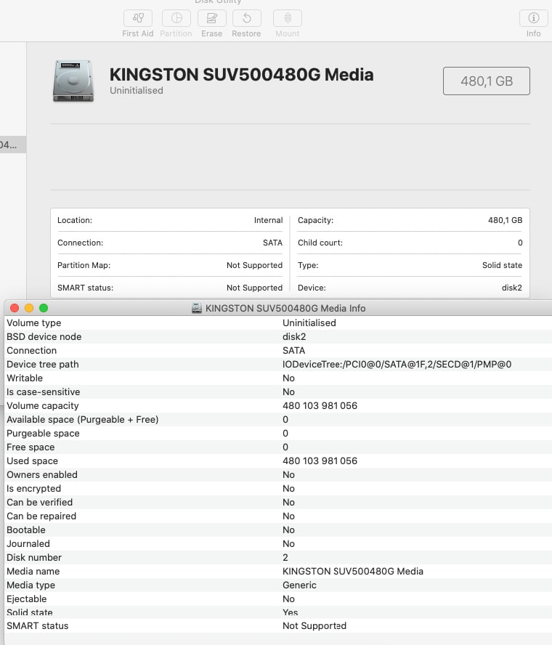This screenshot has height=645, width=552.
Task: Select the Bootable row
Action: click(x=278, y=530)
